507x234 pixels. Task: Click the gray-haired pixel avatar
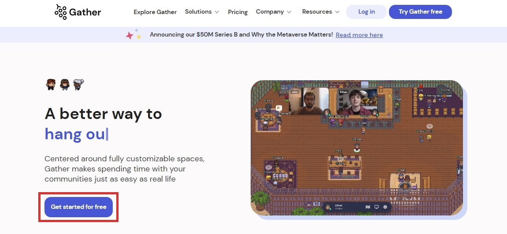(78, 85)
